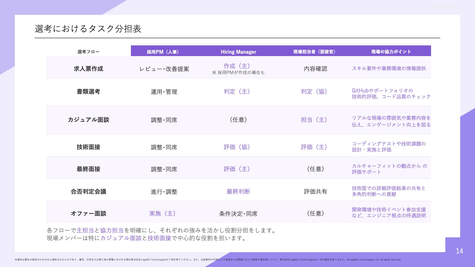Click the slide title 選考におけるタスク分担表
The width and height of the screenshot is (475, 267).
88,29
